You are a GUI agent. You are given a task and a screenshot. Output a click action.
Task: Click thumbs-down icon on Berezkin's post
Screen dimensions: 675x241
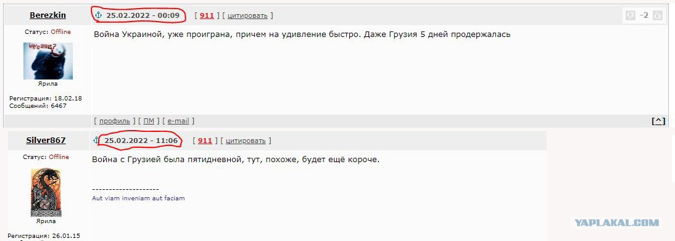(x=630, y=15)
